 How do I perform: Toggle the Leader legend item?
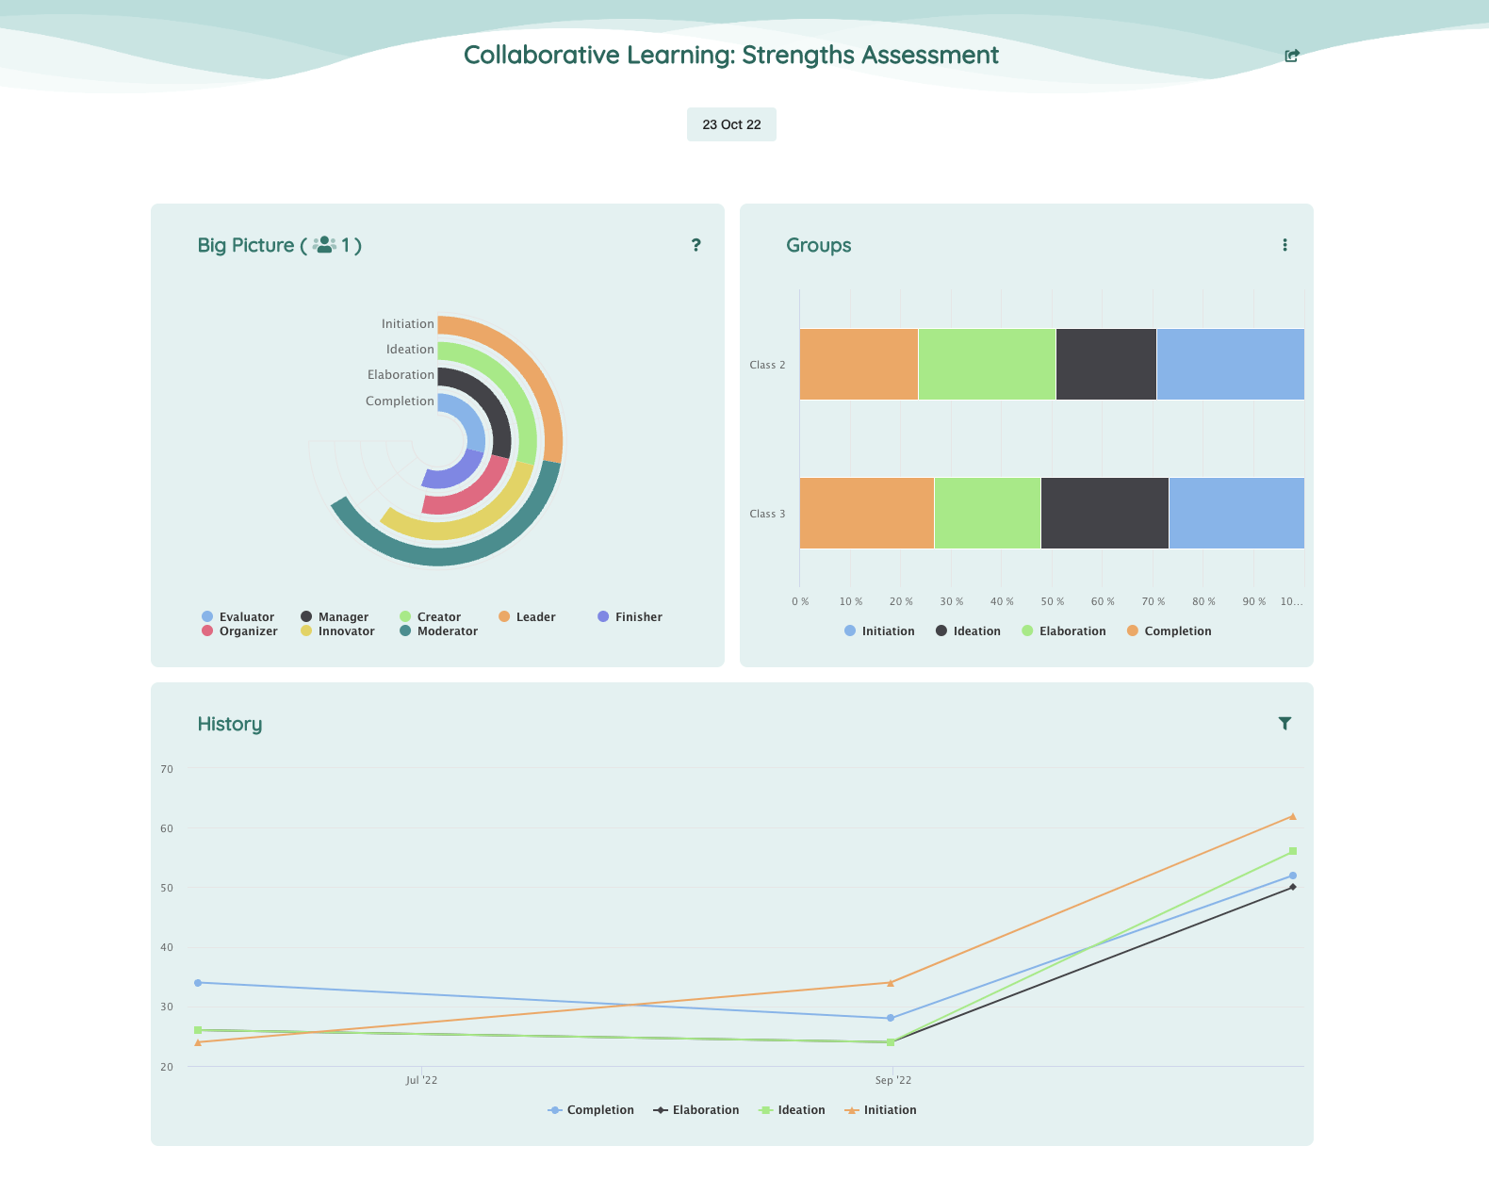pos(527,616)
